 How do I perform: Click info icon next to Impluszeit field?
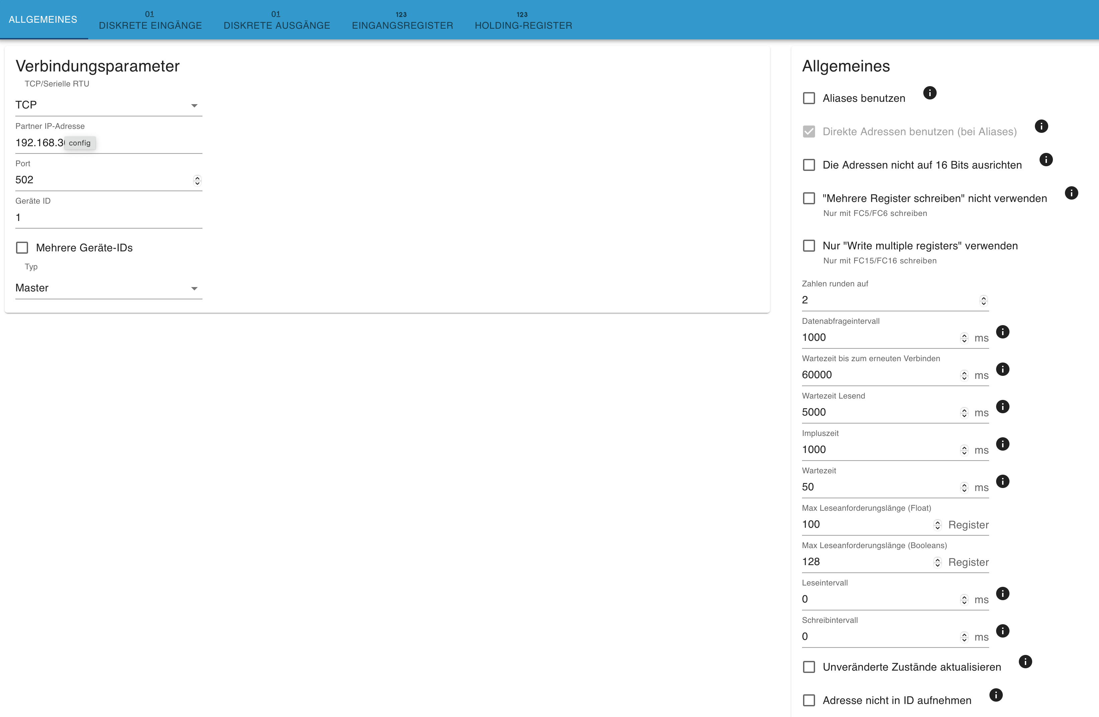tap(1002, 444)
